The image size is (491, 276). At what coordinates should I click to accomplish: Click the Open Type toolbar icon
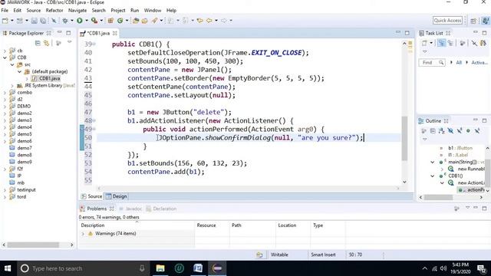136,21
